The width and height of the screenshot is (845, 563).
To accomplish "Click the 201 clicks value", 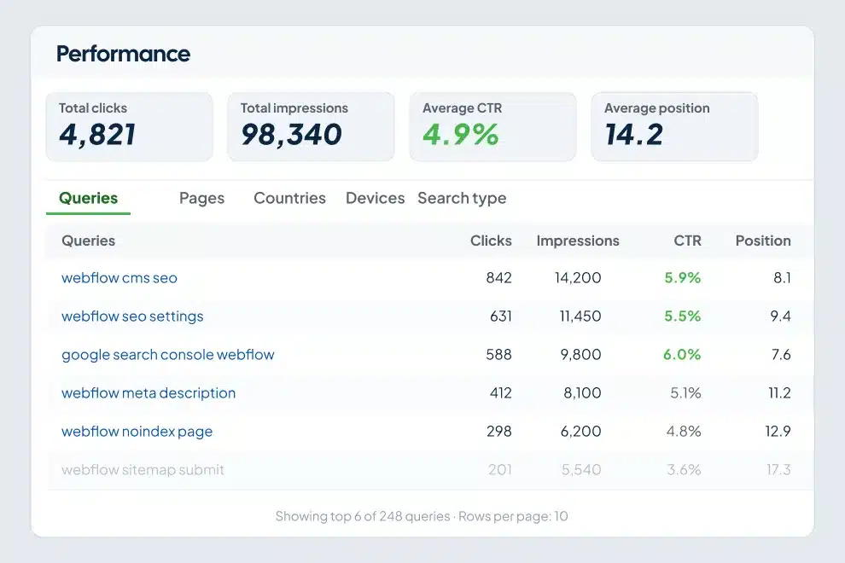I will click(500, 470).
